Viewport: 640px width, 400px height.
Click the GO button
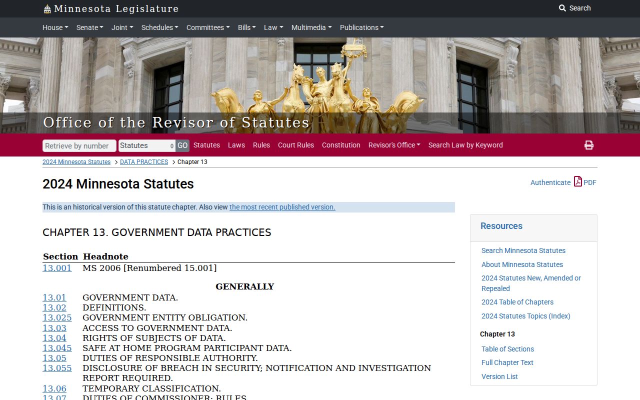click(x=182, y=145)
